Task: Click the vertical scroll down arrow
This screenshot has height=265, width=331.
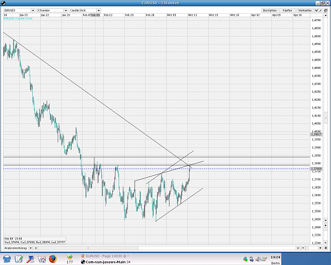Action: click(326, 220)
